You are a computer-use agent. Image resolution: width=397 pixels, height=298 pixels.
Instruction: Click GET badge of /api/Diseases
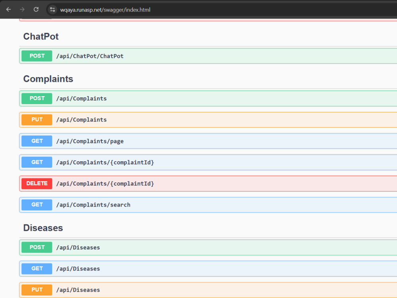coord(37,269)
